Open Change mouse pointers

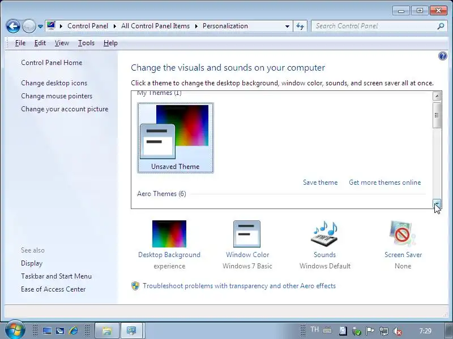57,96
